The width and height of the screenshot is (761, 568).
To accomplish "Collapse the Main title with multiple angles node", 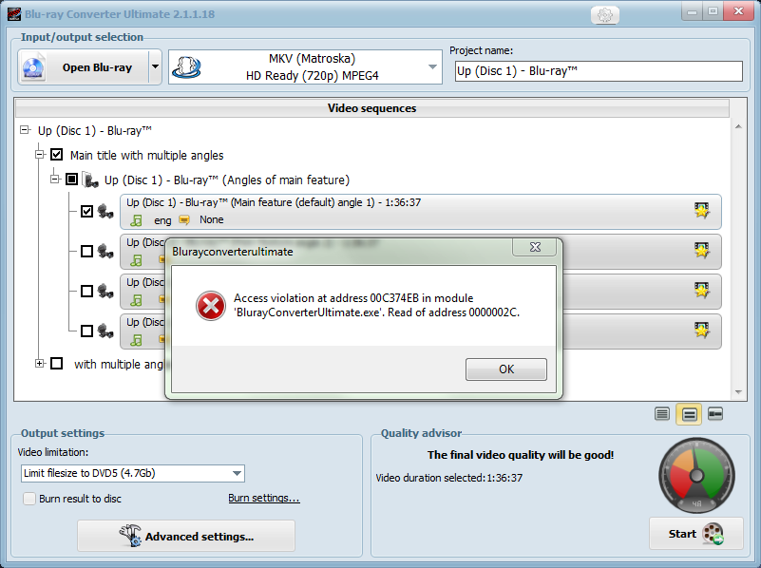I will 40,155.
